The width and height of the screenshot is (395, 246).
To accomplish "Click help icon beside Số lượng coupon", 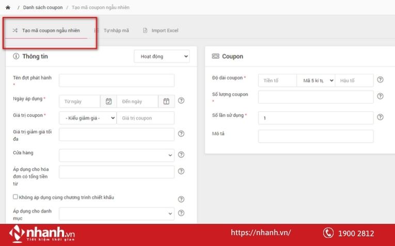I will [x=381, y=96].
